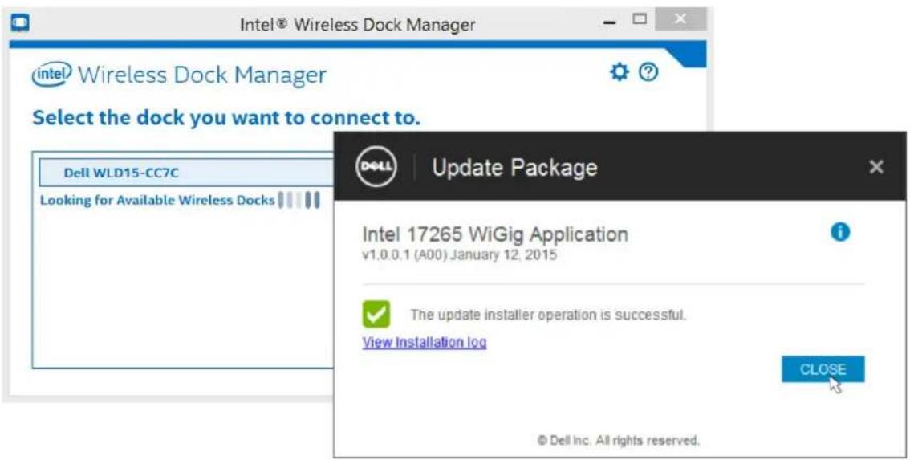Viewport: 910px width, 460px height.
Task: Click the 'Update Package' header title
Action: coord(514,168)
